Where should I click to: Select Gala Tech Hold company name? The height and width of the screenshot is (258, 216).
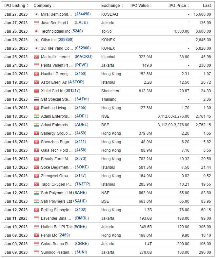(x=57, y=150)
